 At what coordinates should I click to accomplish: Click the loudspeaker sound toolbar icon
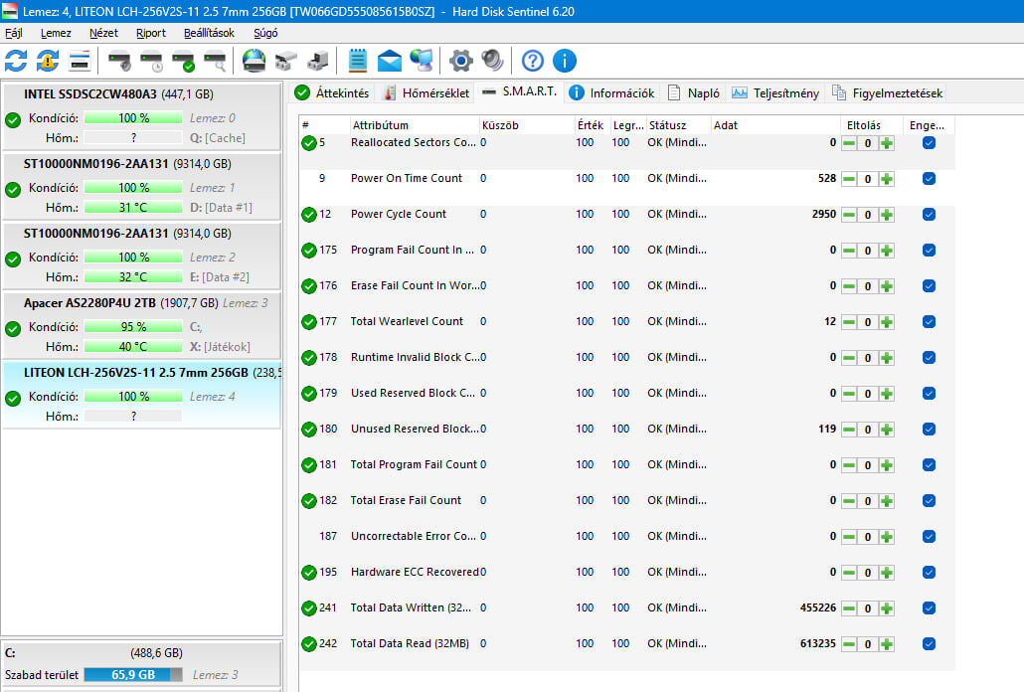[x=492, y=62]
